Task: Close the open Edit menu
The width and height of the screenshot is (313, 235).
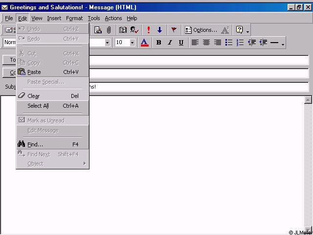Action: [x=22, y=19]
